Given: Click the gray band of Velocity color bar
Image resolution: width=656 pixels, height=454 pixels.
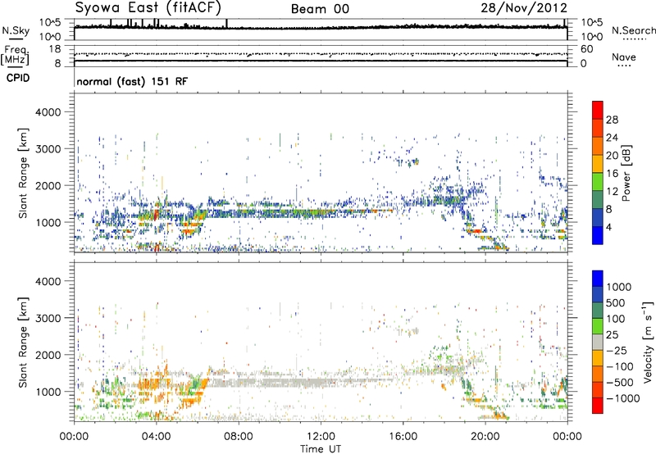Looking at the screenshot, I should (598, 343).
